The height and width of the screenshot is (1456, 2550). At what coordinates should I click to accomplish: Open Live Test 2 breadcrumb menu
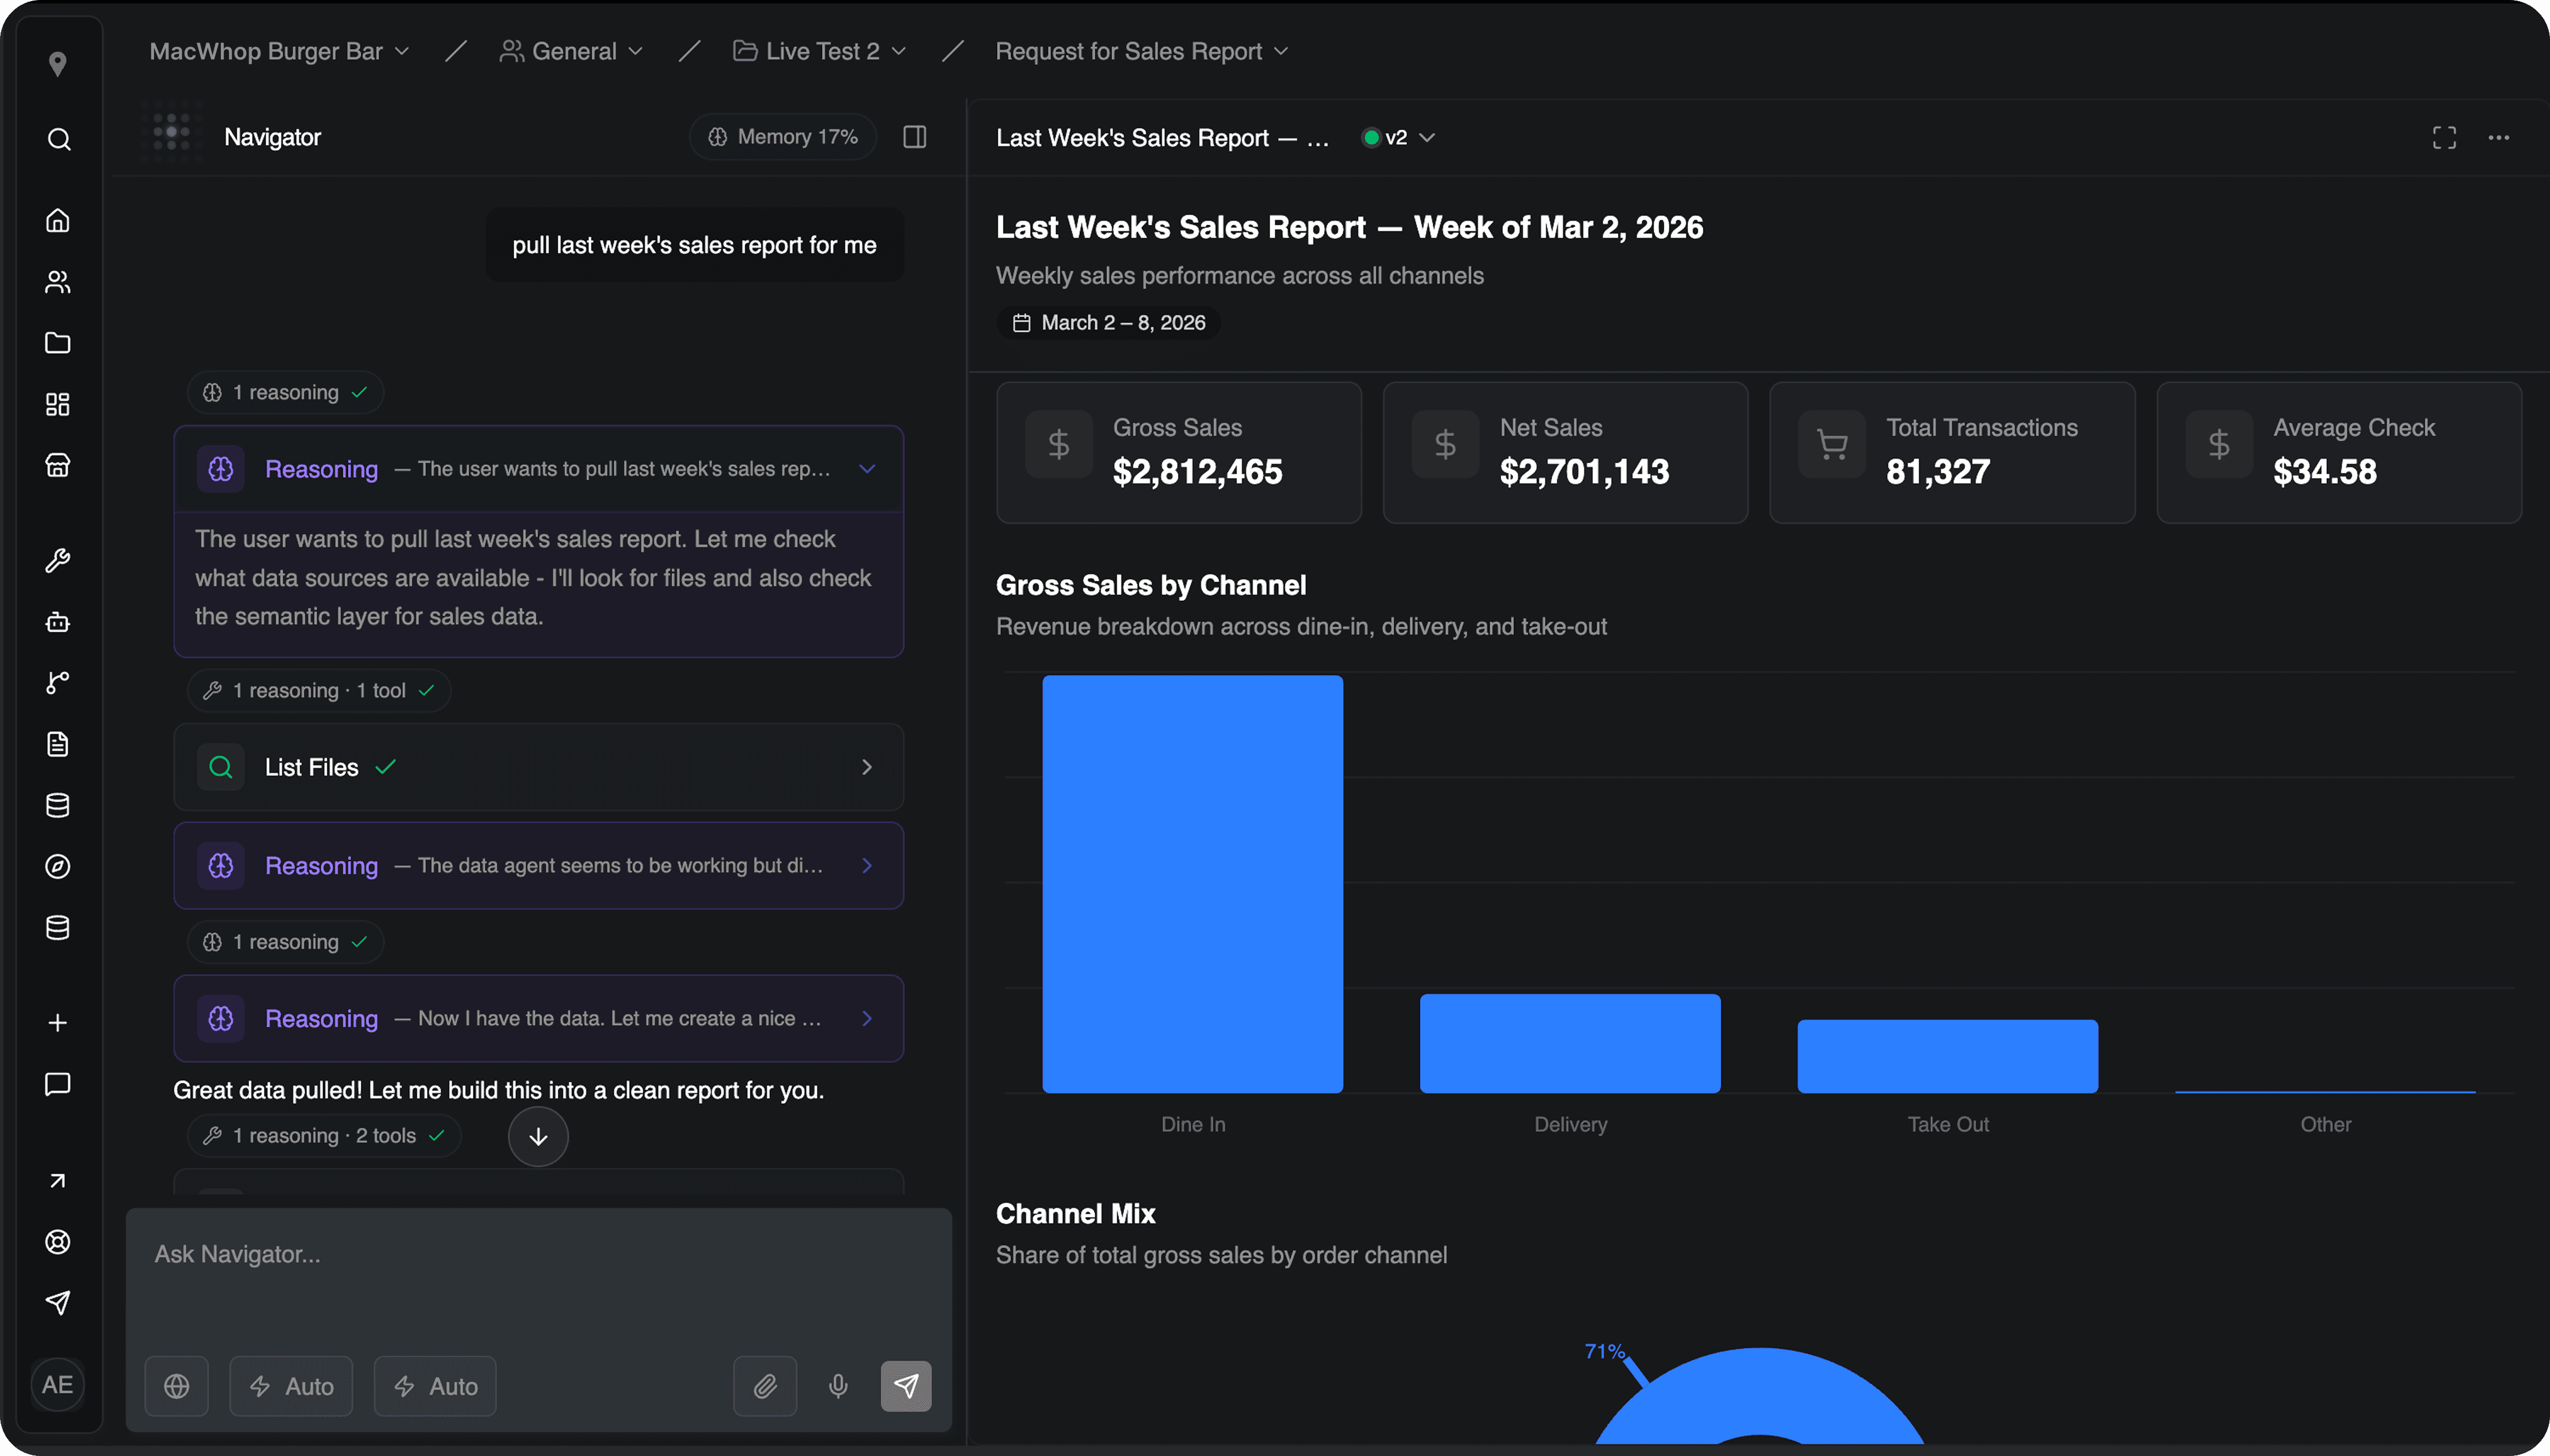(x=820, y=51)
